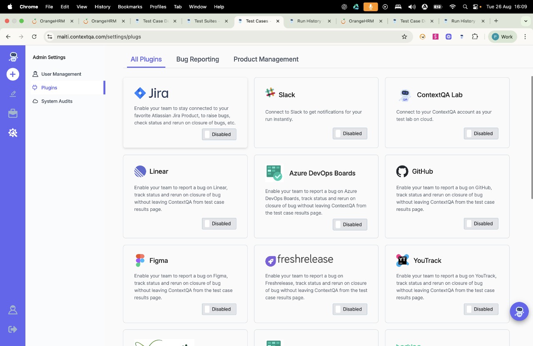Open the floating ContextQA chatbot icon
533x346 pixels.
click(x=519, y=311)
